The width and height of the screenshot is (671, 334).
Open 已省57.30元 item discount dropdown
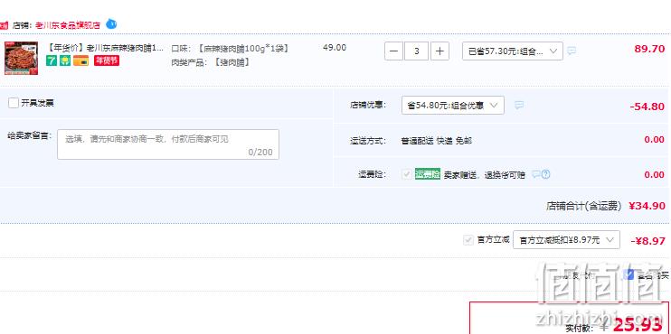click(513, 51)
